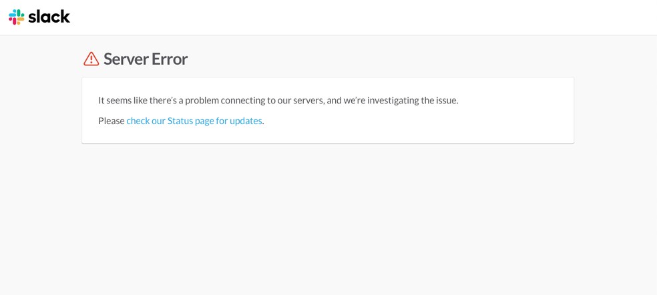Open the "check our Status page" link
The height and width of the screenshot is (295, 657).
194,121
